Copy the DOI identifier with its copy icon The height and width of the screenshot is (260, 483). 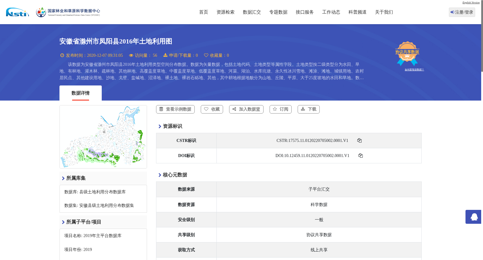360,156
